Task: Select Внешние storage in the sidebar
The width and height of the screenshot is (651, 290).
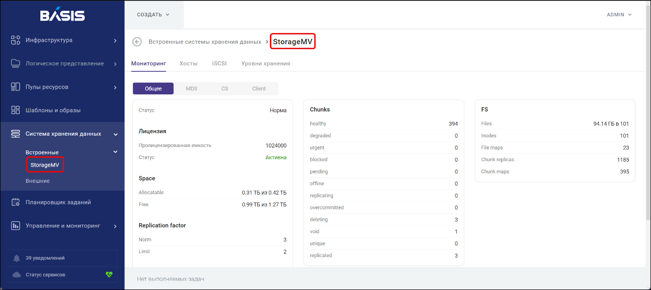Action: point(37,181)
